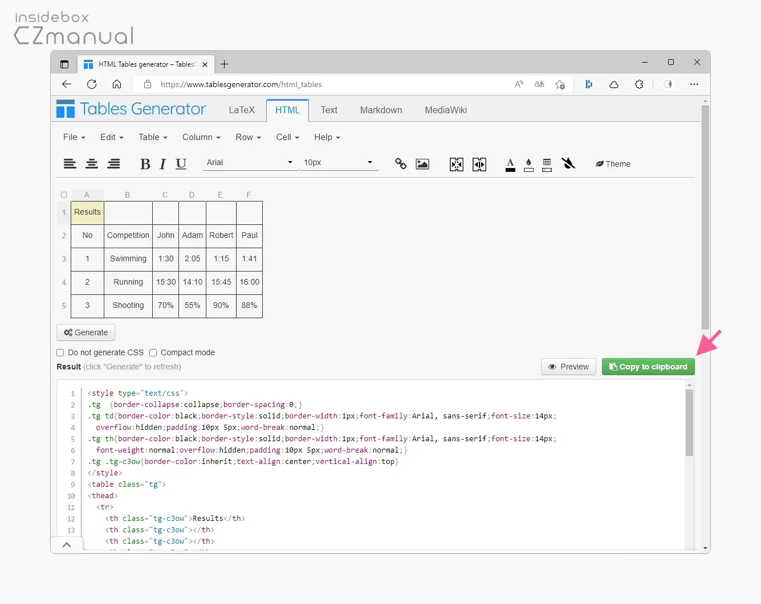Screen dimensions: 761x604
Task: Select row header 4
Action: pos(64,282)
